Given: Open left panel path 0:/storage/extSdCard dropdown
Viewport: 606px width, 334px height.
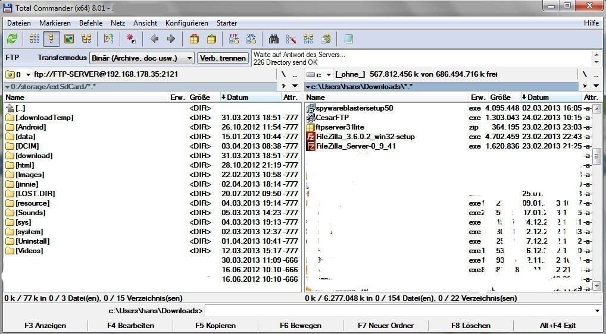Looking at the screenshot, I should click(140, 86).
